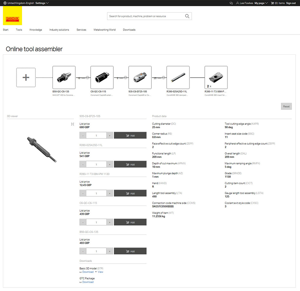Screen dimensions: 300x291
Task: Open the Services menu
Action: click(x=81, y=30)
